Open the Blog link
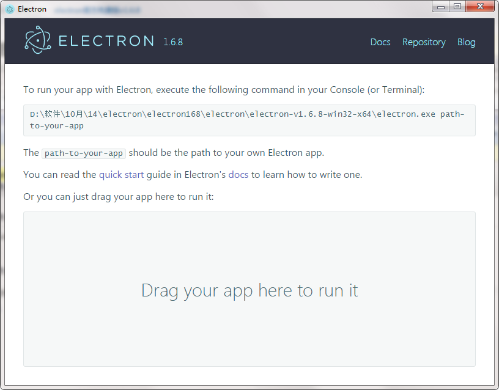The width and height of the screenshot is (499, 390). click(x=466, y=42)
